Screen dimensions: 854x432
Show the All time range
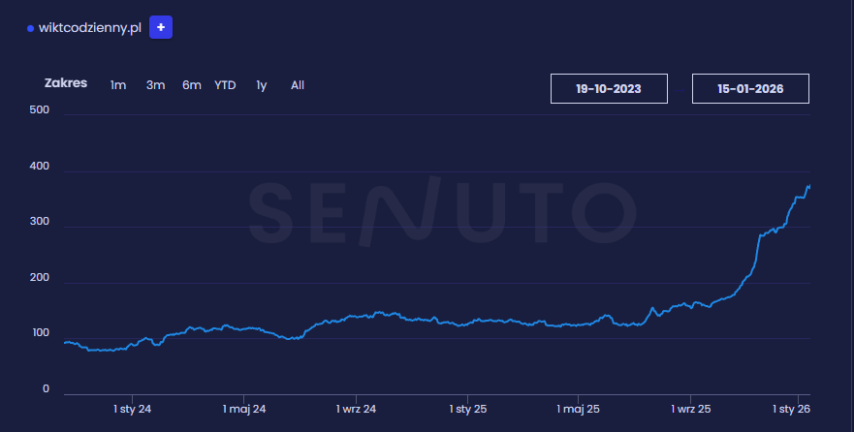point(298,85)
